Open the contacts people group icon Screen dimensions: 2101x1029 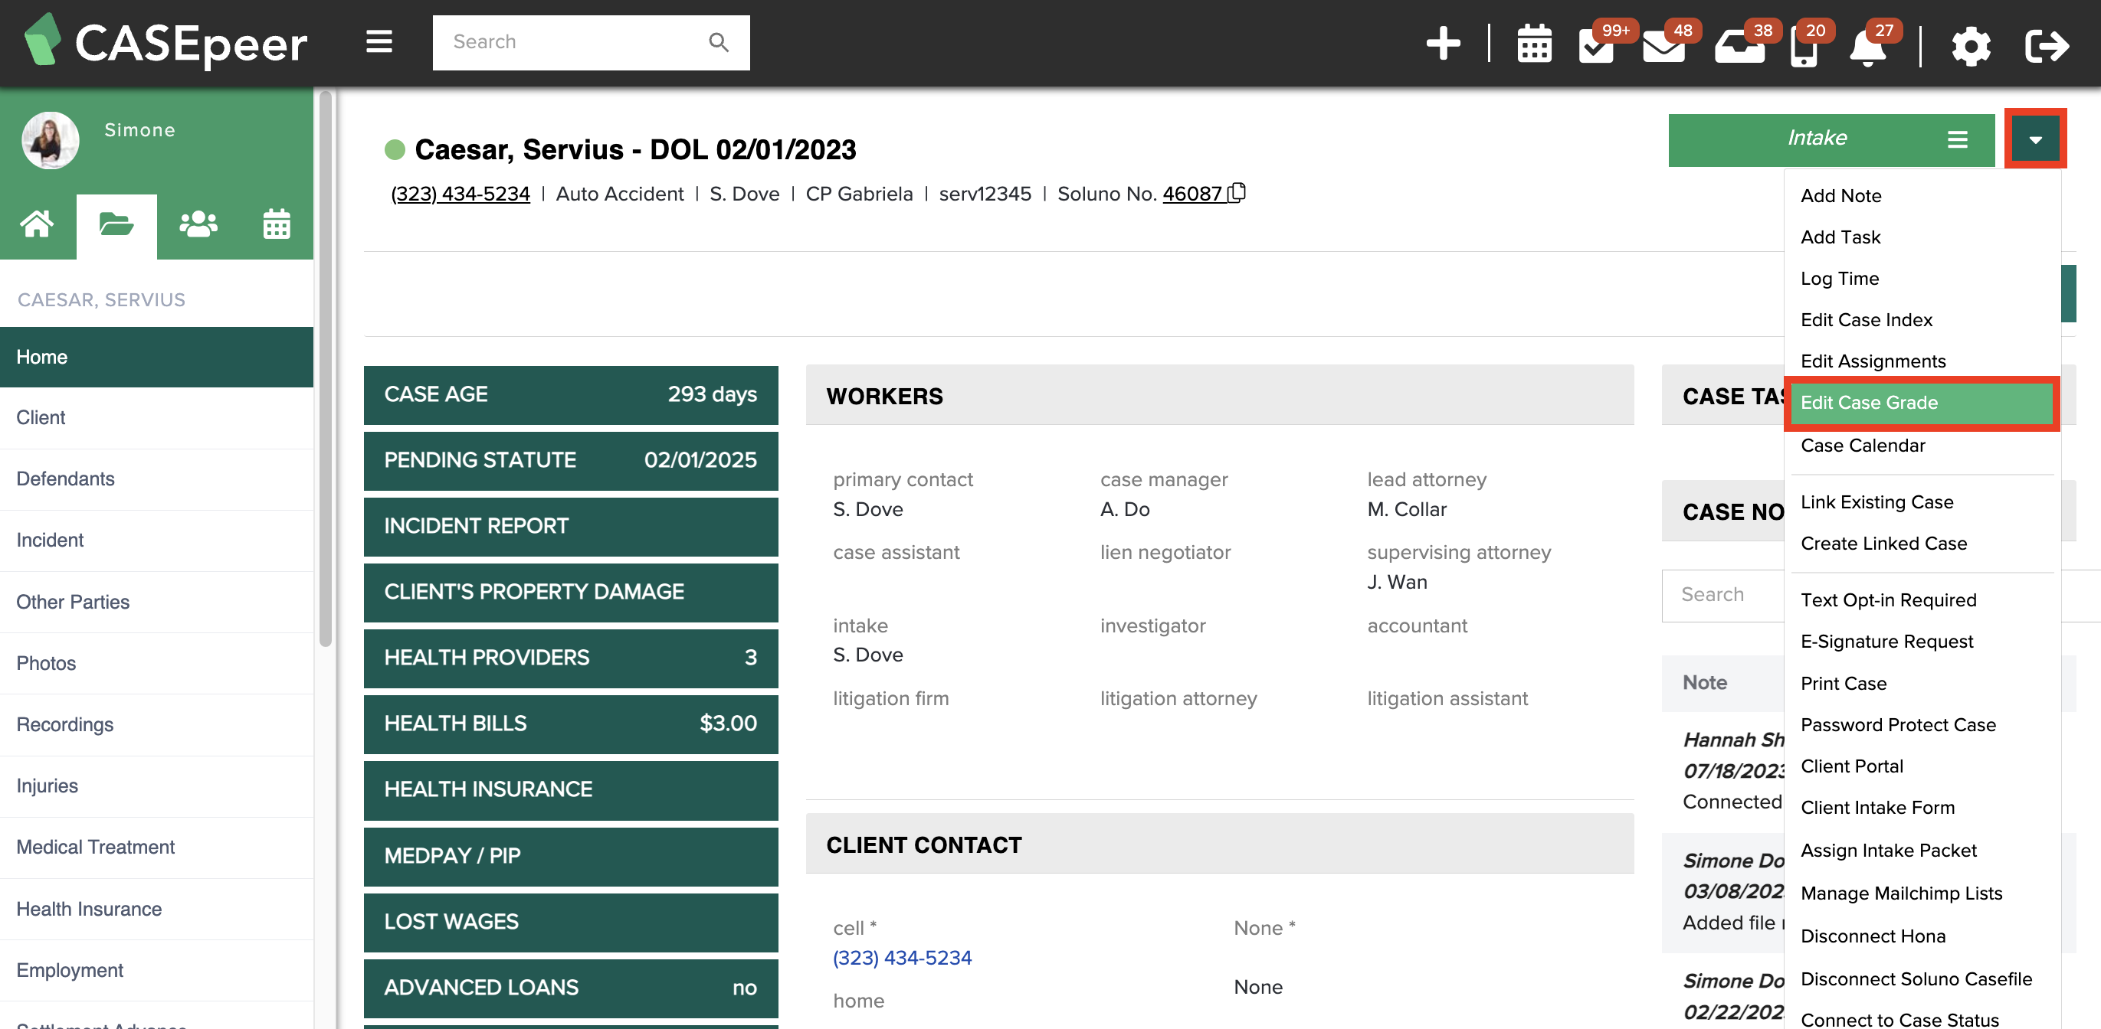click(x=198, y=224)
